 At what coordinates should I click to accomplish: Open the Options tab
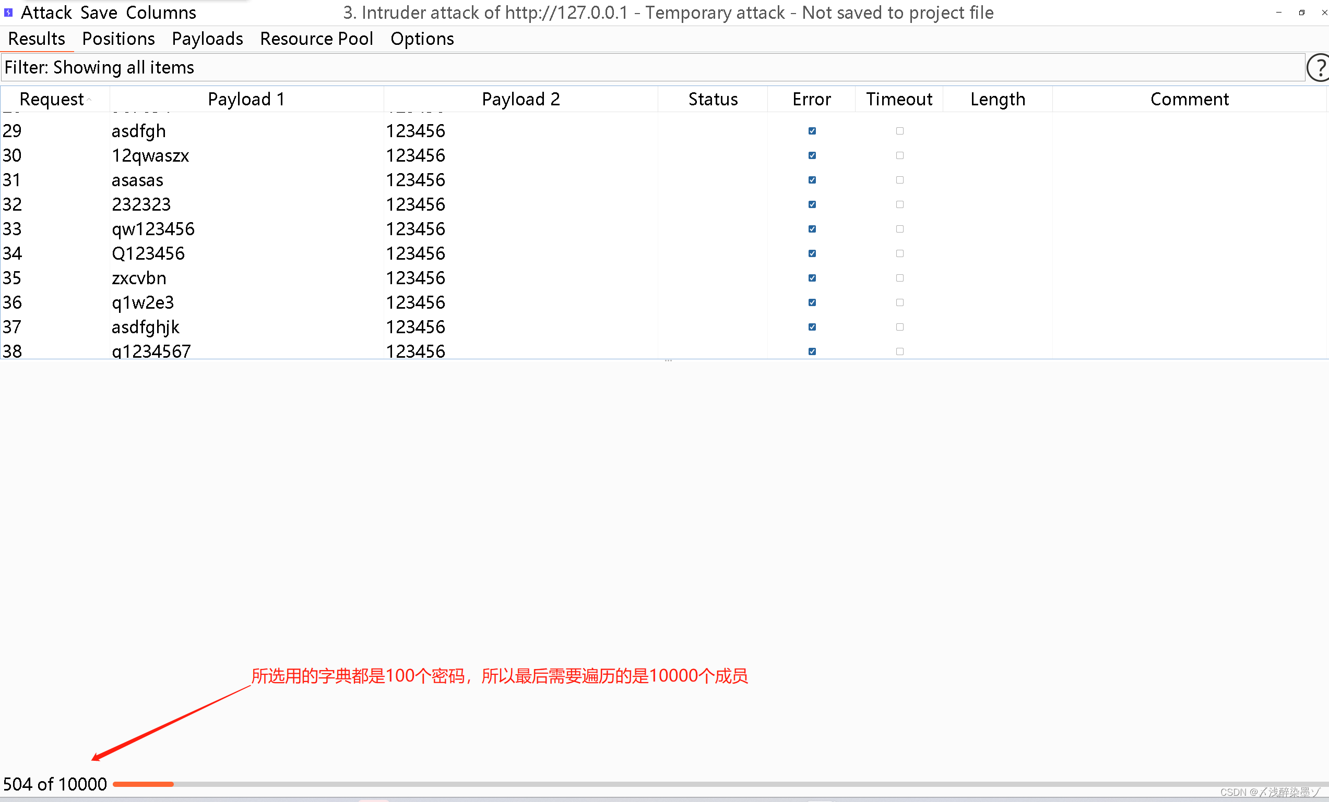[422, 39]
